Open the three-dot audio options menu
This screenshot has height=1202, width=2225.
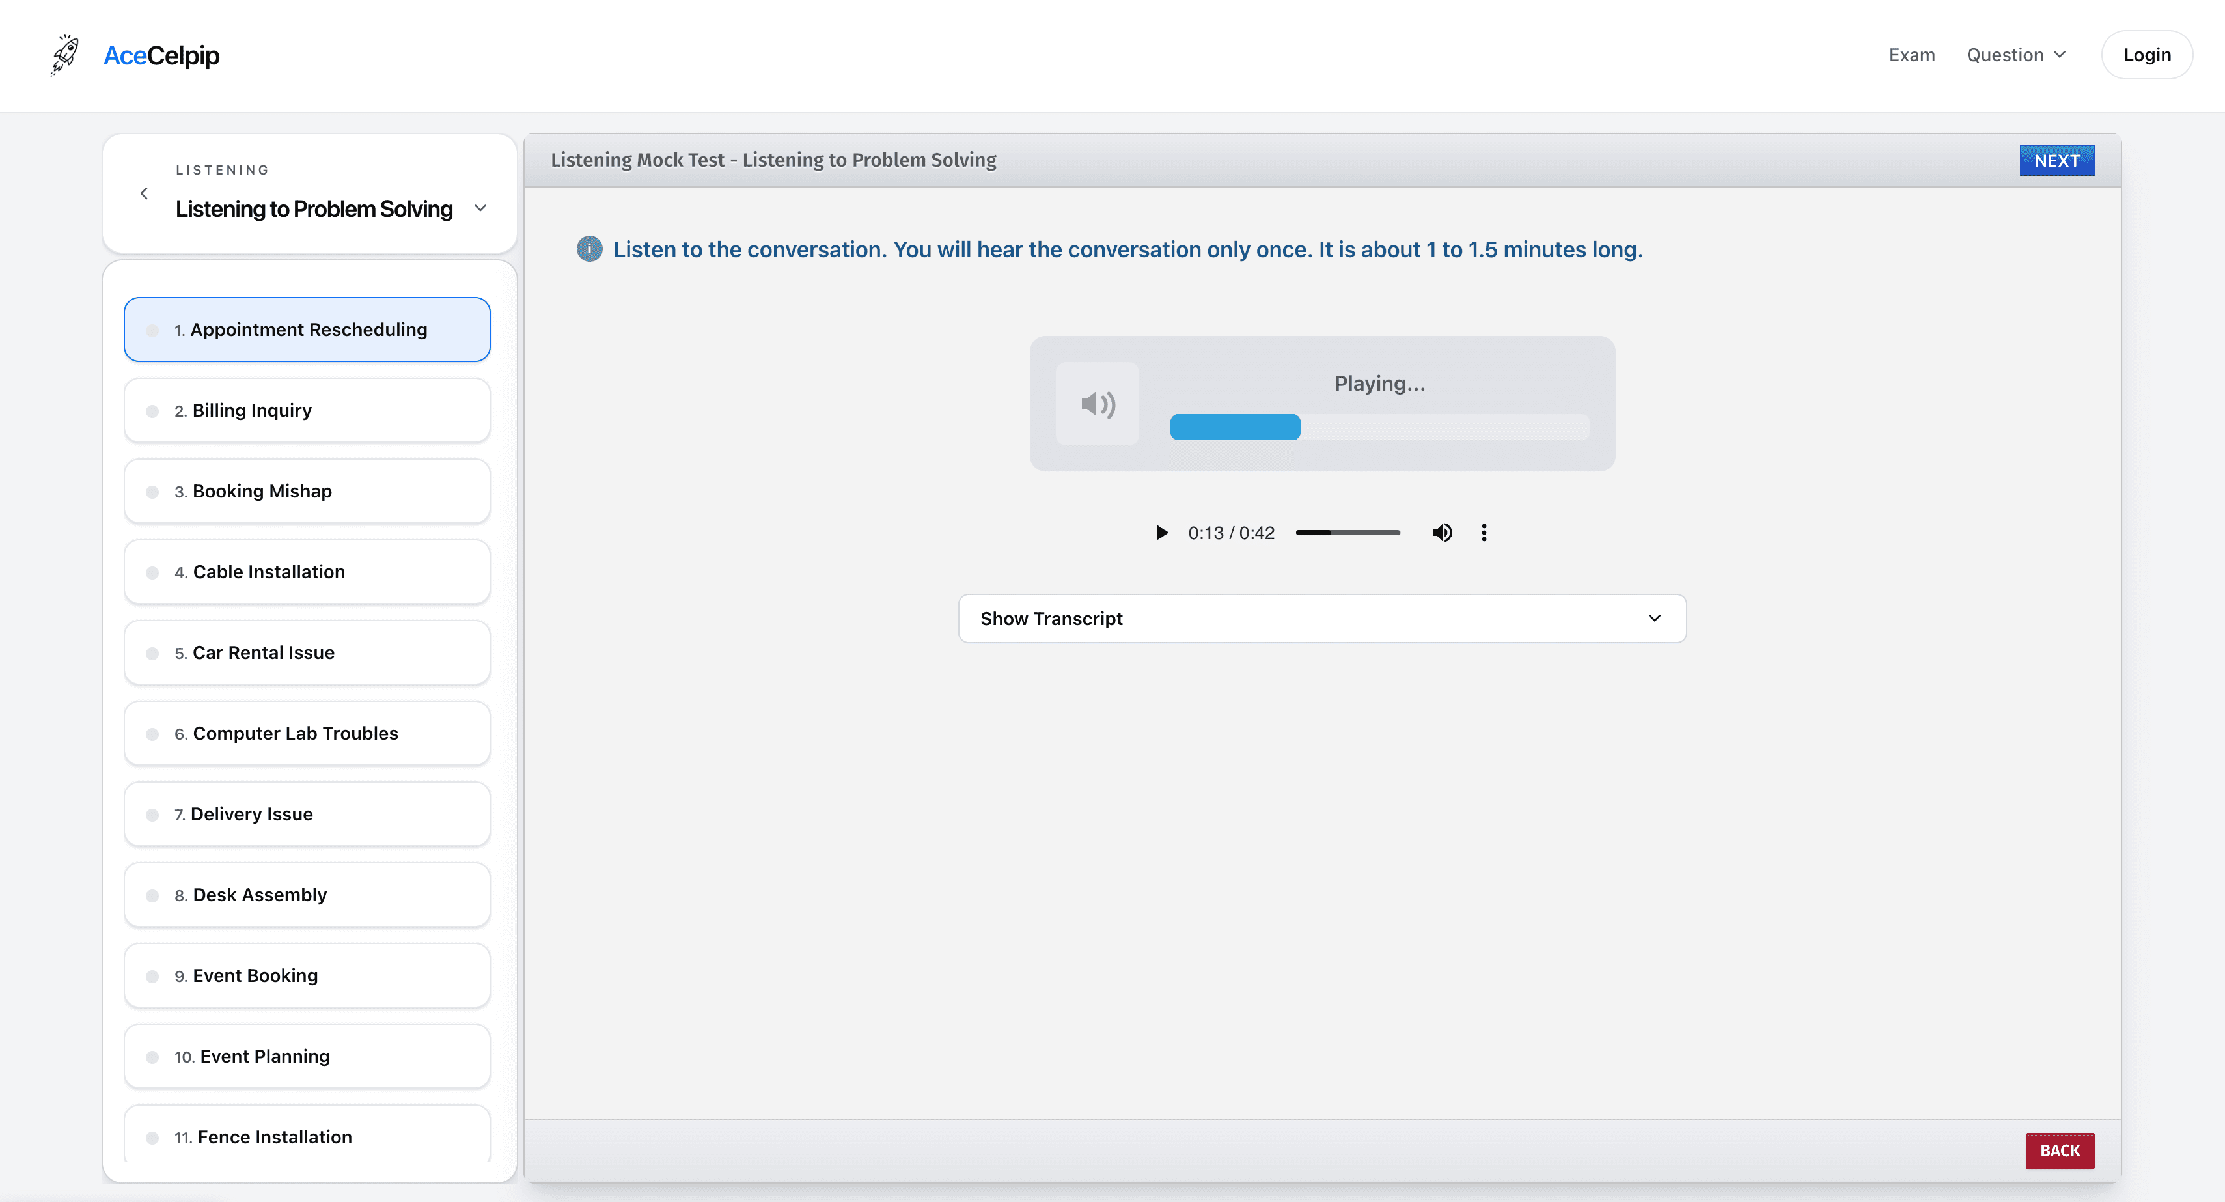1484,532
